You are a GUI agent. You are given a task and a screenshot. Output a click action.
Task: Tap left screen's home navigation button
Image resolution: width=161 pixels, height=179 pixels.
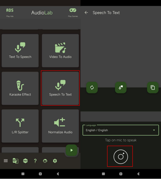pyautogui.click(x=40, y=174)
